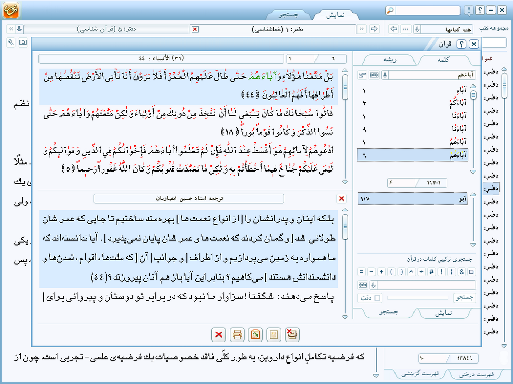
Task: Click the red X cancel button at bottom
Action: point(219,335)
